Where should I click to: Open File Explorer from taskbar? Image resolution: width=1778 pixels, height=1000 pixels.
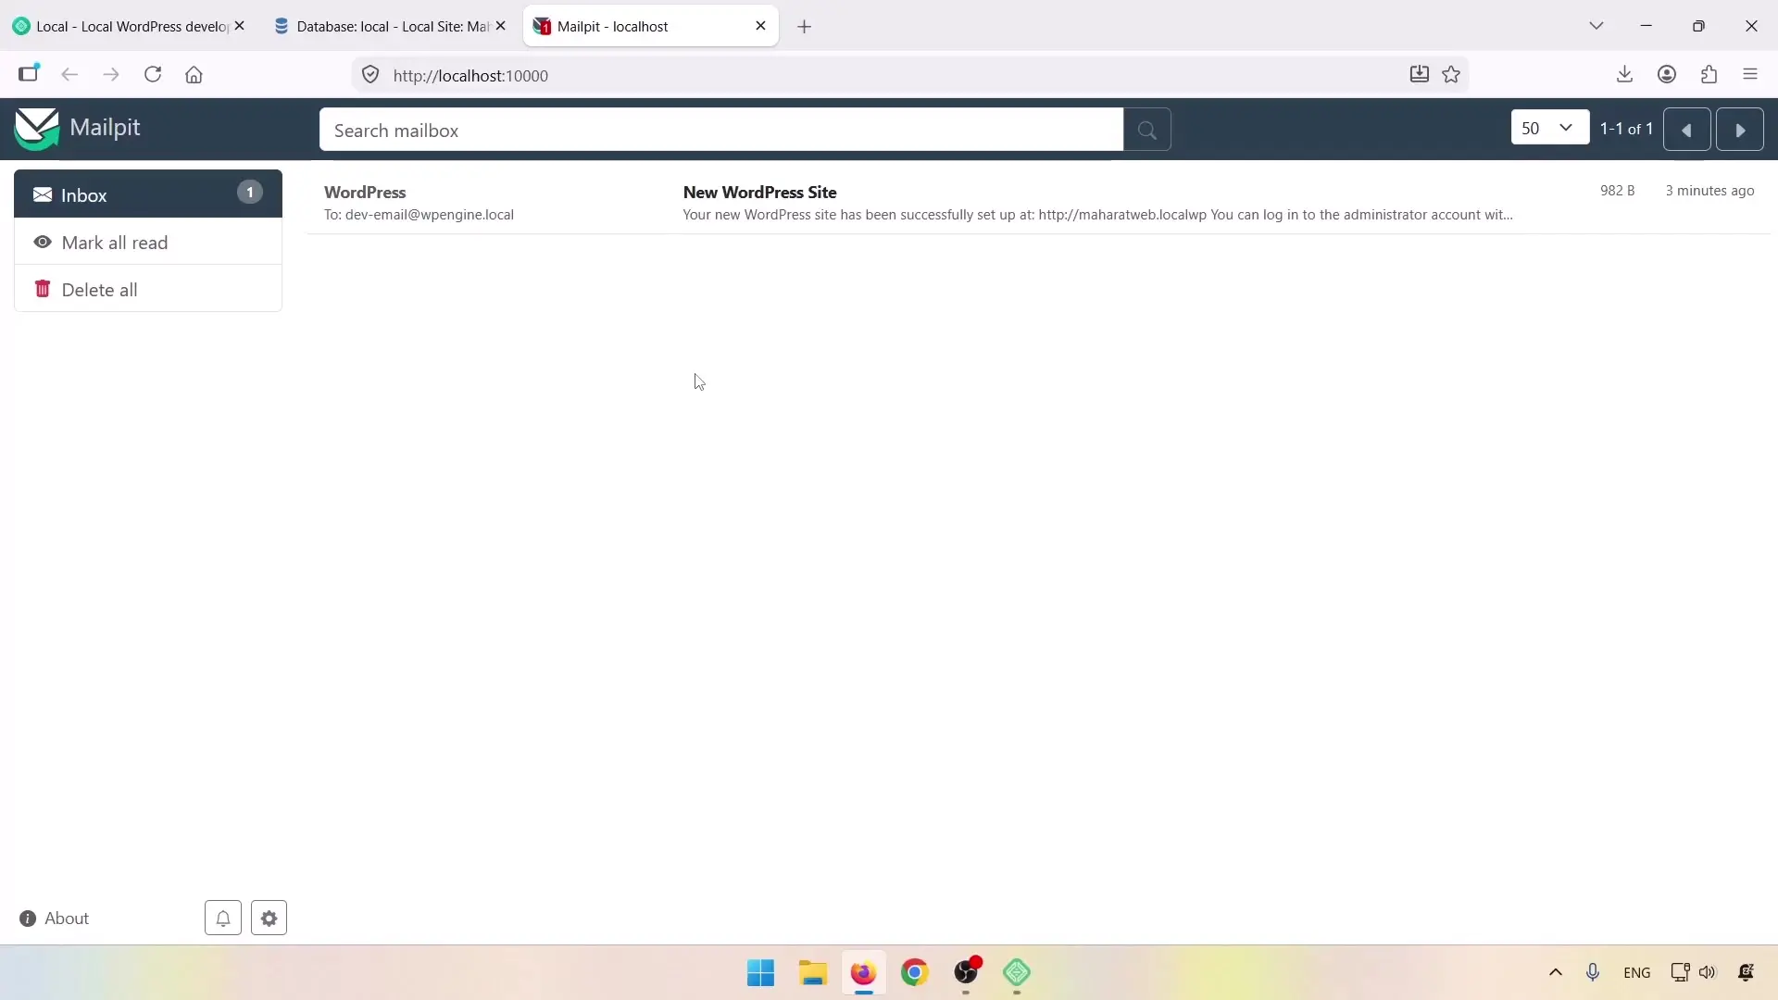812,973
